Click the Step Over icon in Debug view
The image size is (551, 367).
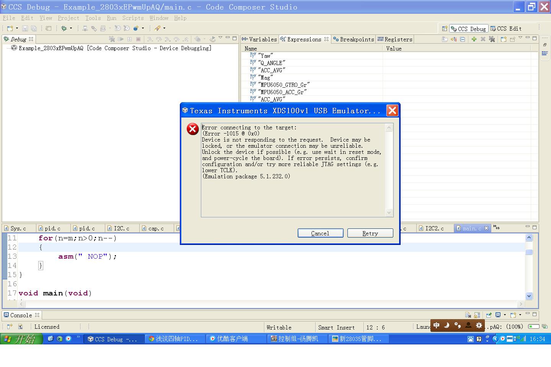coord(158,39)
